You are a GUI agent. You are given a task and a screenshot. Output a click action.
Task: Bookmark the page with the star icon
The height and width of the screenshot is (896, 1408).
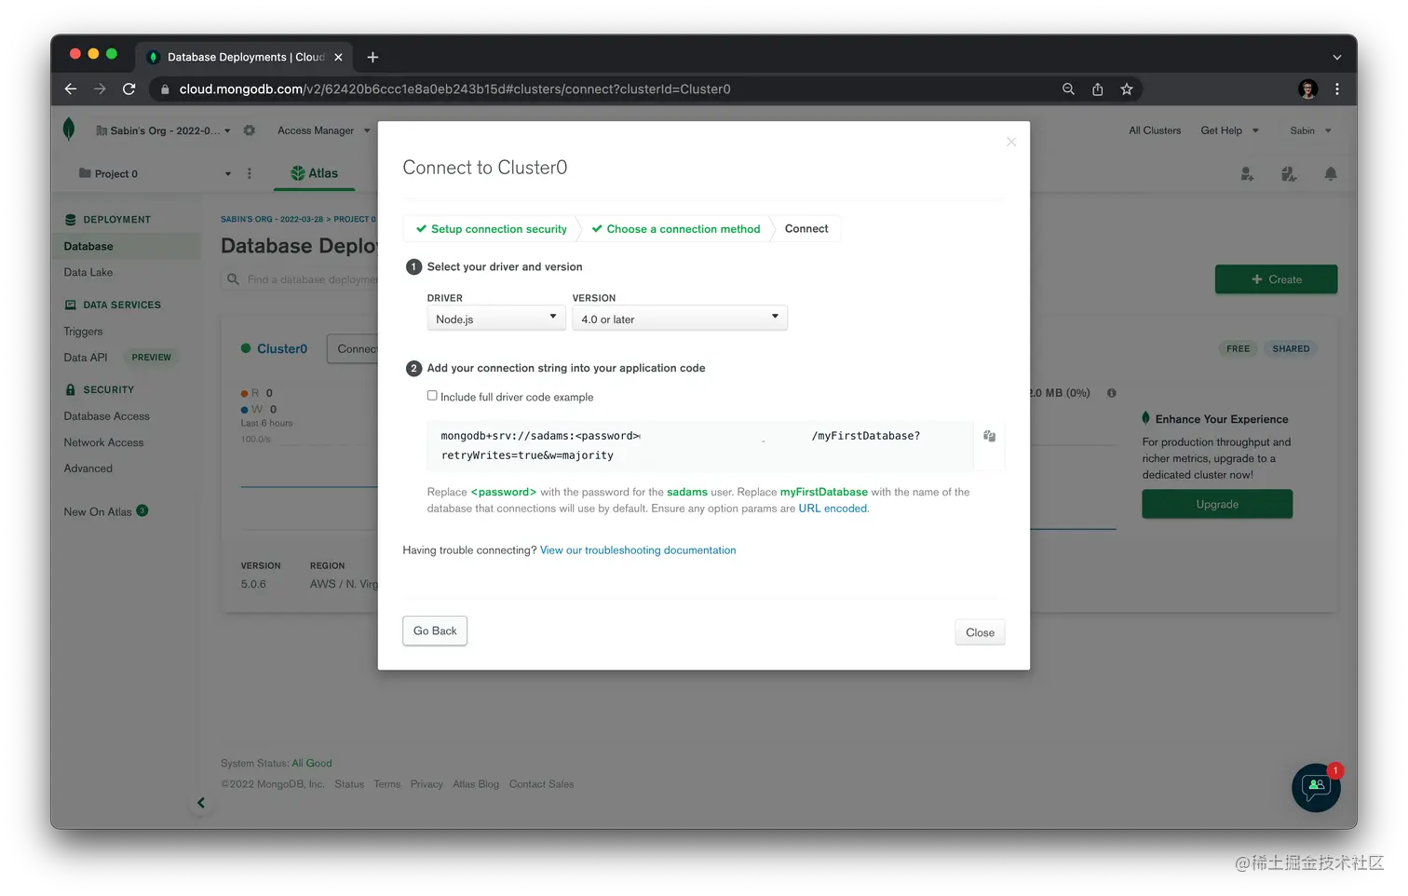(x=1127, y=88)
